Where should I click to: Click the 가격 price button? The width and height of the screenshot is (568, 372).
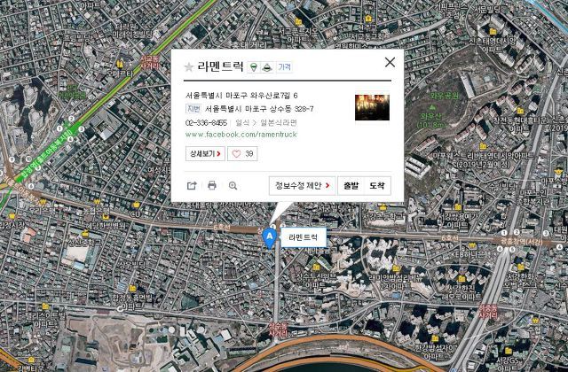(285, 67)
